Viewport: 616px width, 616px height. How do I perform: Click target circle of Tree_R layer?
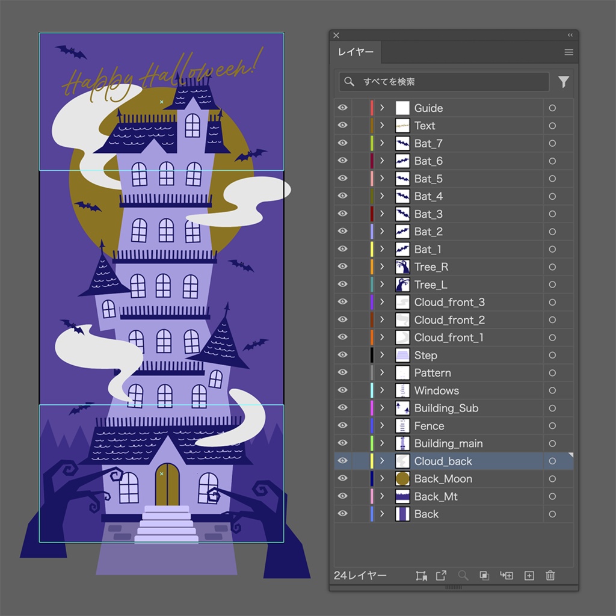(552, 267)
